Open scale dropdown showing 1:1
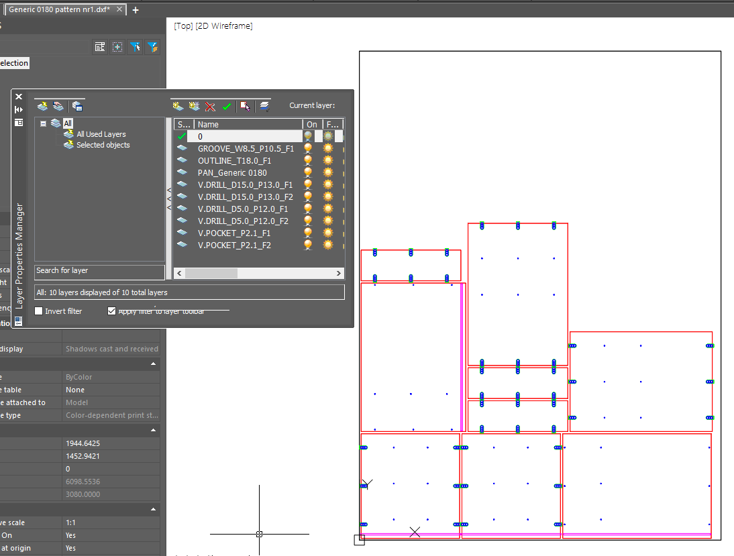This screenshot has height=556, width=734. [111, 522]
